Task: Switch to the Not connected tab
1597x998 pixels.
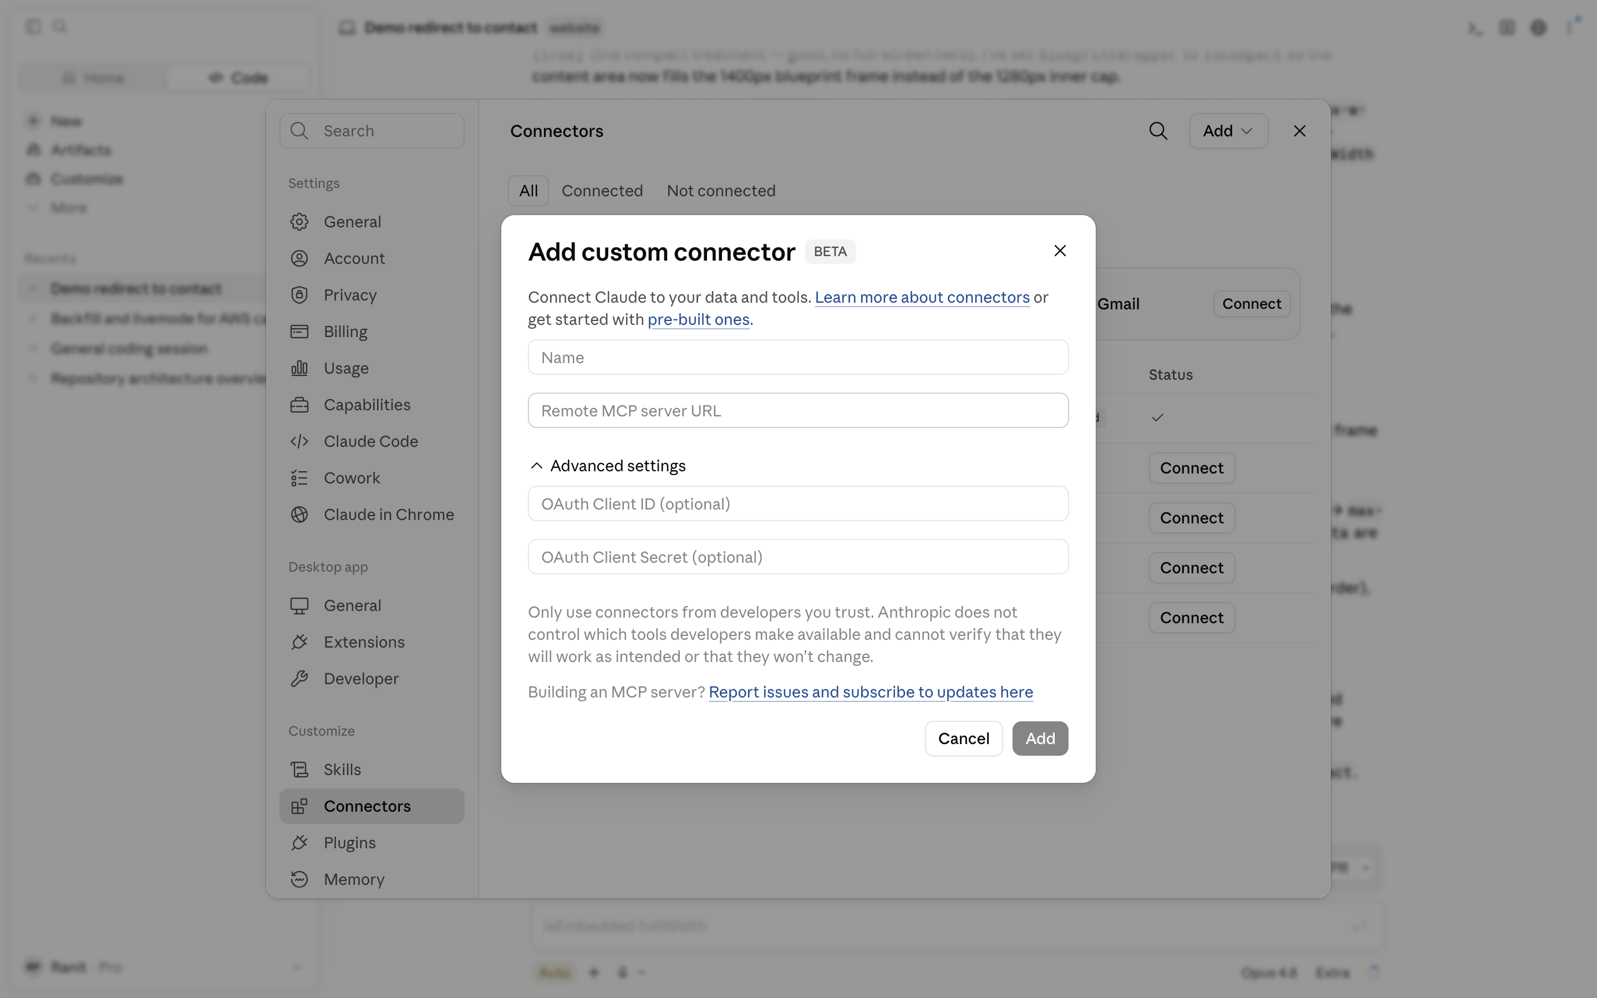Action: 721,191
